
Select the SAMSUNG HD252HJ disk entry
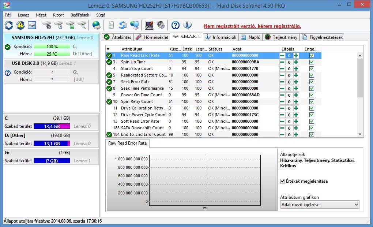tap(52, 45)
